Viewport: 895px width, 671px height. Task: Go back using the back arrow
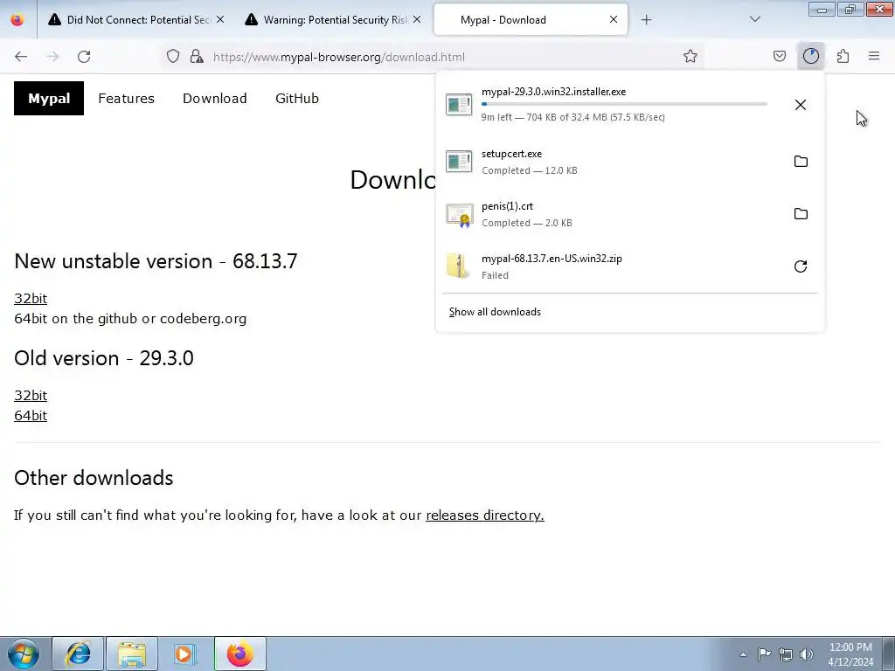pos(21,57)
